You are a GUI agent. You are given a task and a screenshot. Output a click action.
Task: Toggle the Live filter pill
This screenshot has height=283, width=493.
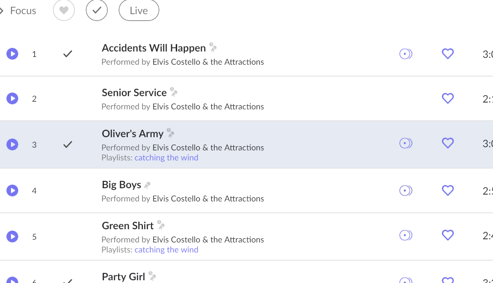tap(139, 10)
